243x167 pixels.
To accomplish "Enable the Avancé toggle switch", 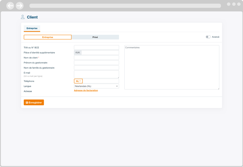I will click(x=208, y=37).
